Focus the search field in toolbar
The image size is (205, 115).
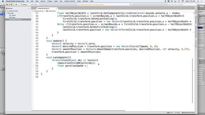182,4
